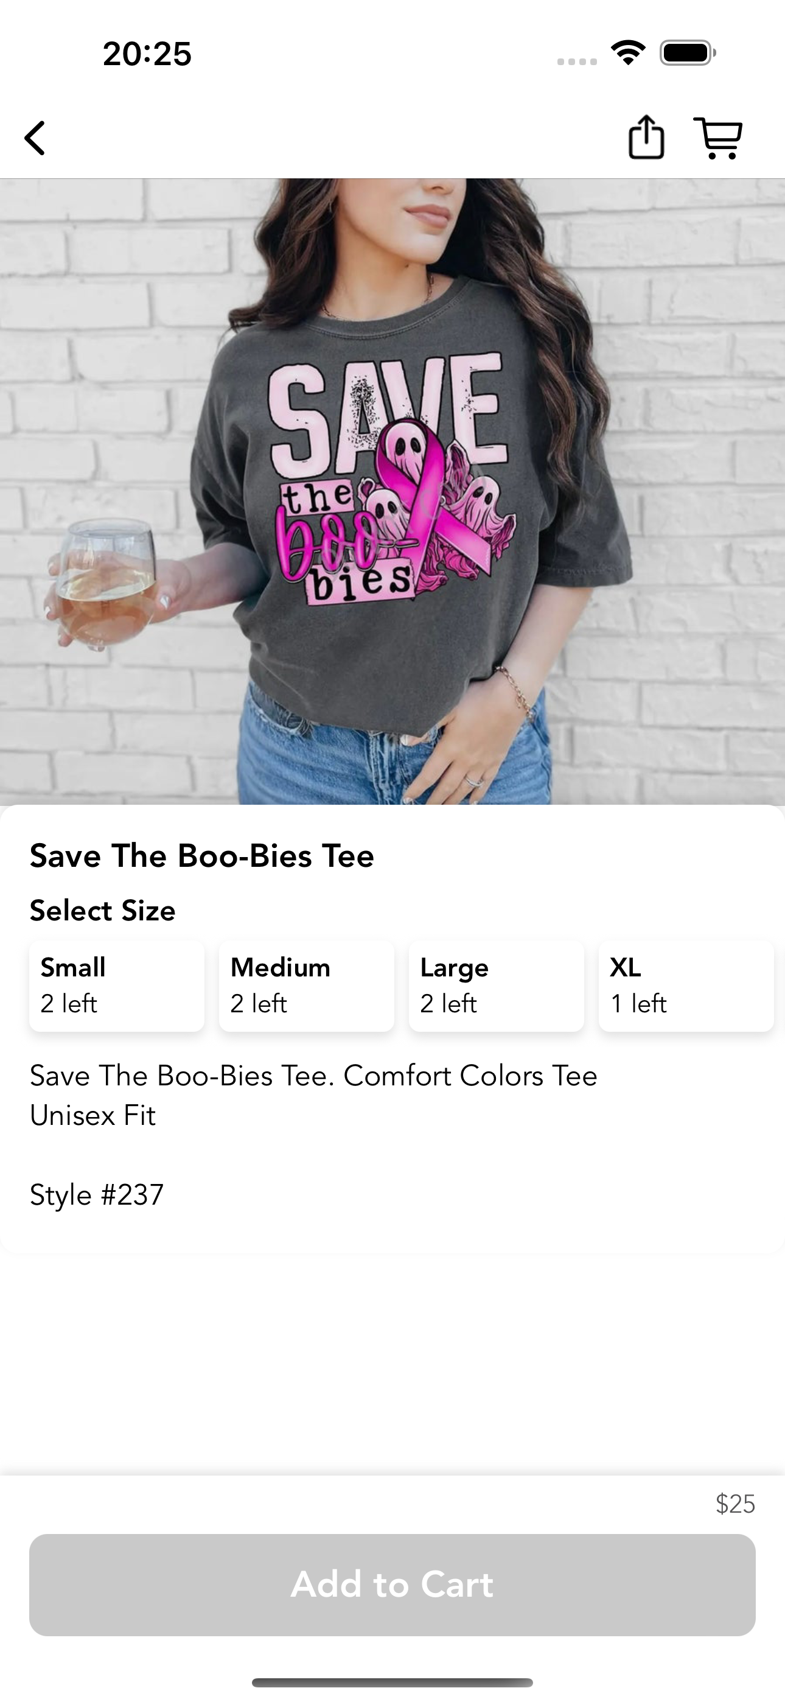Tap the cellular signal dots
Screen dimensions: 785x1702
pyautogui.click(x=577, y=61)
